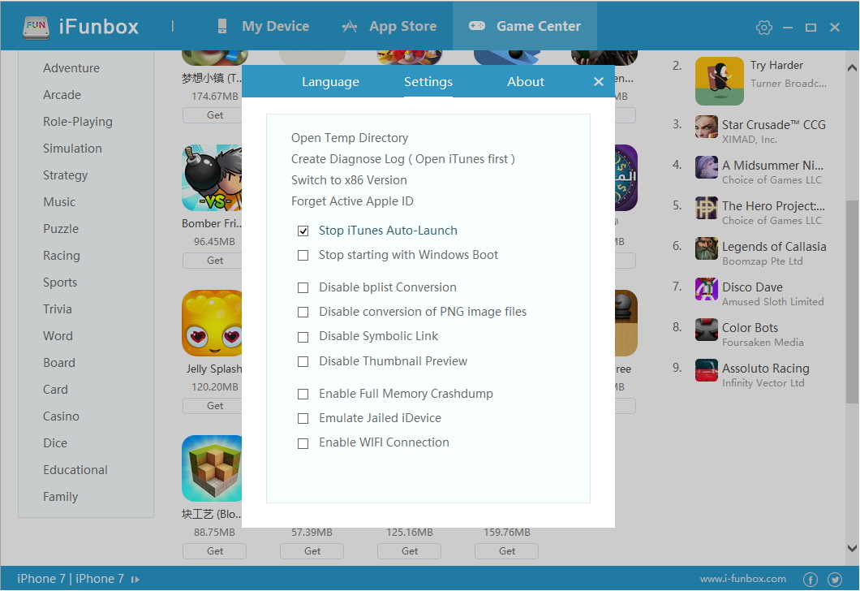Click the Try Harder app icon
The width and height of the screenshot is (860, 591).
click(719, 80)
